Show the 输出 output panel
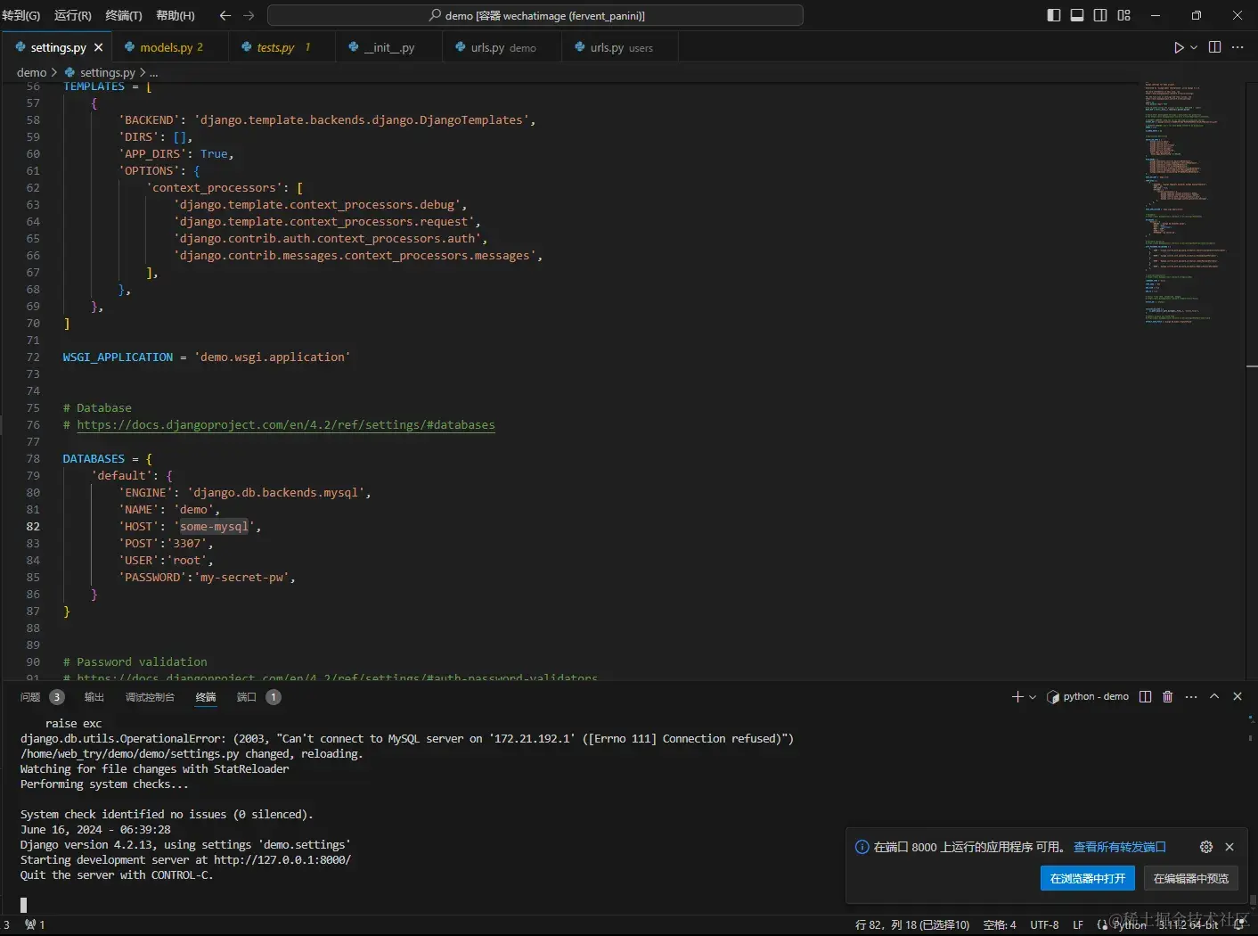The height and width of the screenshot is (936, 1258). point(94,697)
